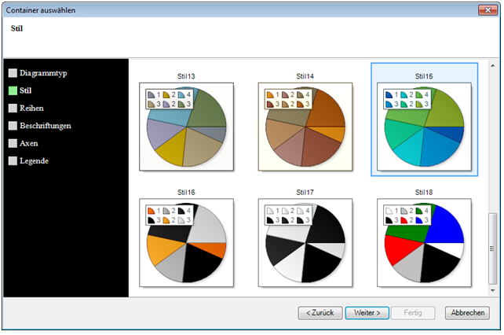Choose the Stil14 brown pie chart

(x=305, y=127)
